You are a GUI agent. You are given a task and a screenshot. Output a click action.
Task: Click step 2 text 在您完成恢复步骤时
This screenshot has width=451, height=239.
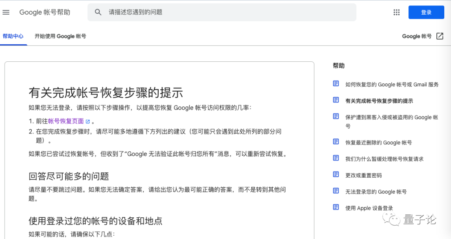[159, 136]
